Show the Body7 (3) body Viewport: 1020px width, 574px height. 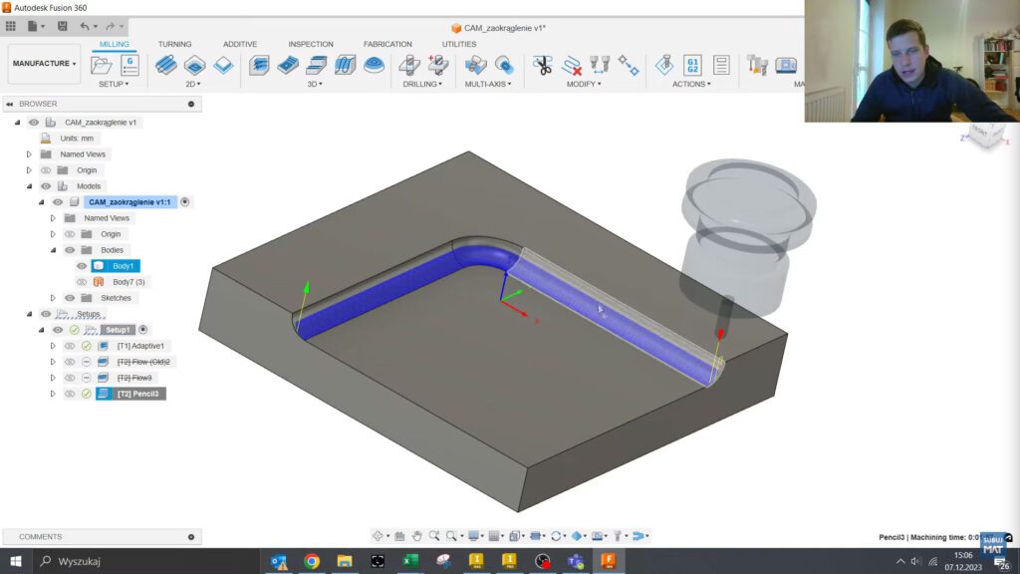coord(80,282)
